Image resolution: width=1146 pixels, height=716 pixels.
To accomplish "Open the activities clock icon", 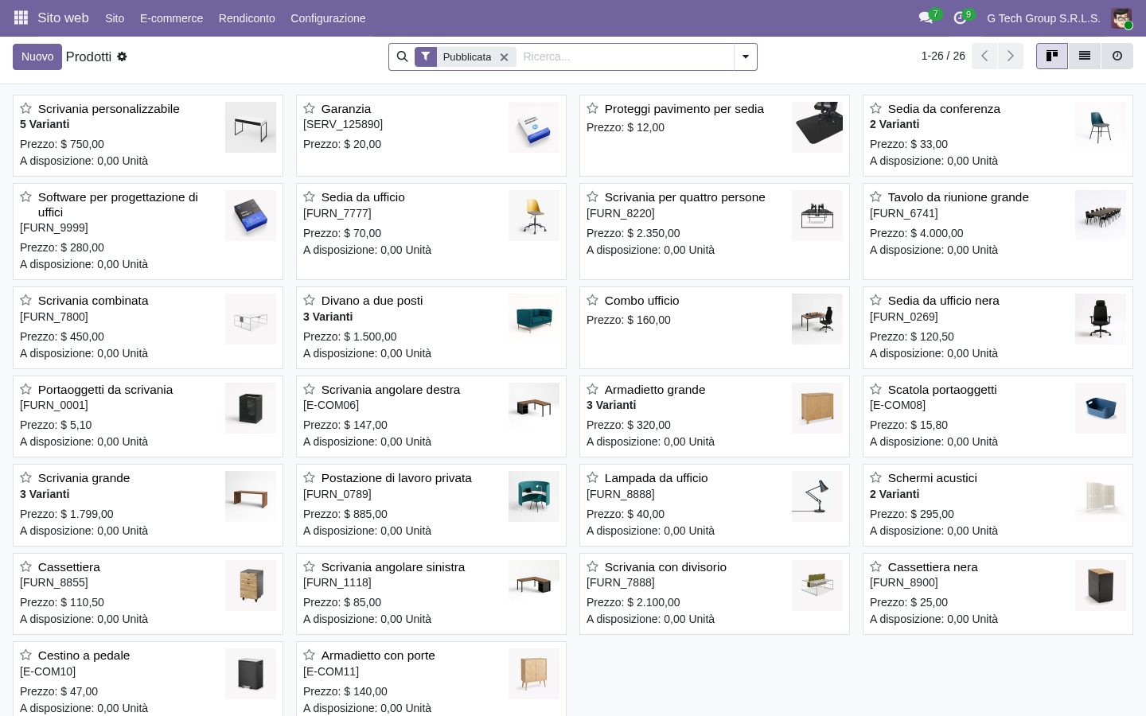I will 961,18.
